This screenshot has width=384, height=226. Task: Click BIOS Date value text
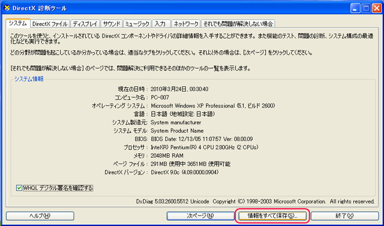click(202, 139)
